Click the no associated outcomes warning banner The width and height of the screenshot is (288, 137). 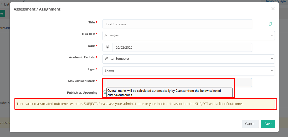point(145,104)
